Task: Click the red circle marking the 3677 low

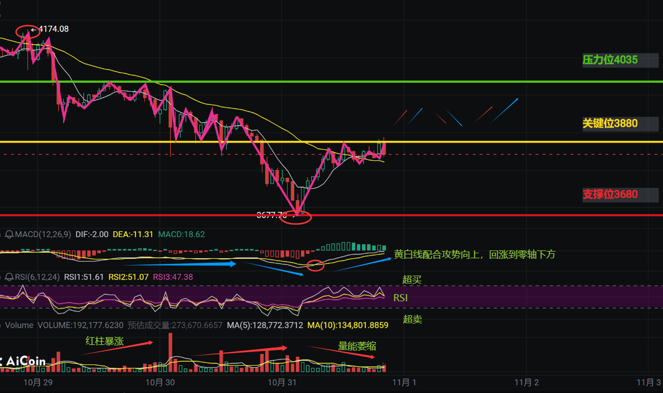Action: (296, 217)
